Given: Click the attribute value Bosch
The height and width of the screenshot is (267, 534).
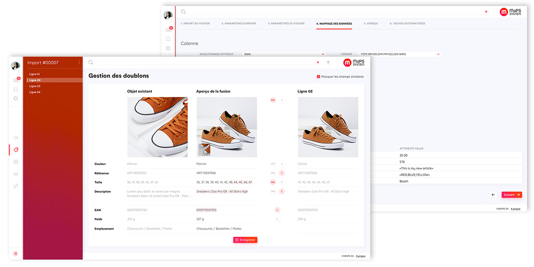Looking at the screenshot, I should [404, 181].
